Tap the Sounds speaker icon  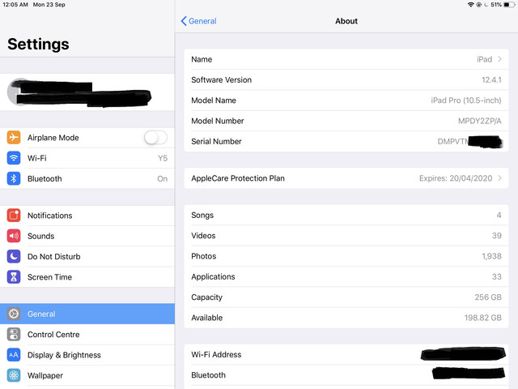click(x=14, y=236)
